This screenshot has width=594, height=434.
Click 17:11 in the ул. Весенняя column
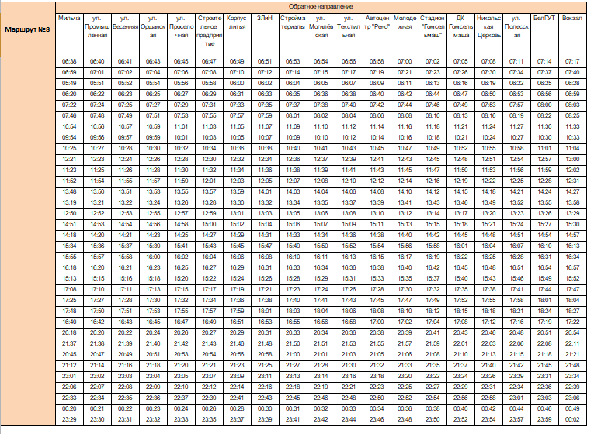pyautogui.click(x=125, y=290)
